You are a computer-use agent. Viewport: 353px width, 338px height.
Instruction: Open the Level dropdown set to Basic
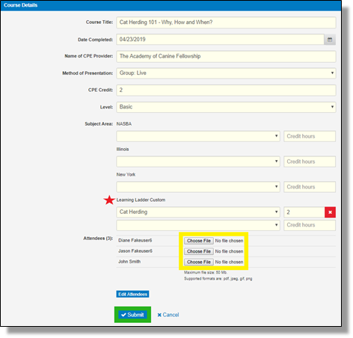point(226,107)
